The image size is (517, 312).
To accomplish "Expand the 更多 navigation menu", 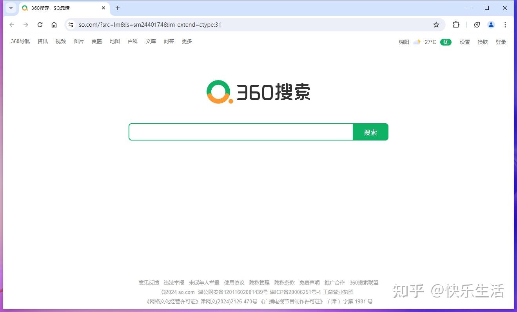I will click(x=187, y=41).
